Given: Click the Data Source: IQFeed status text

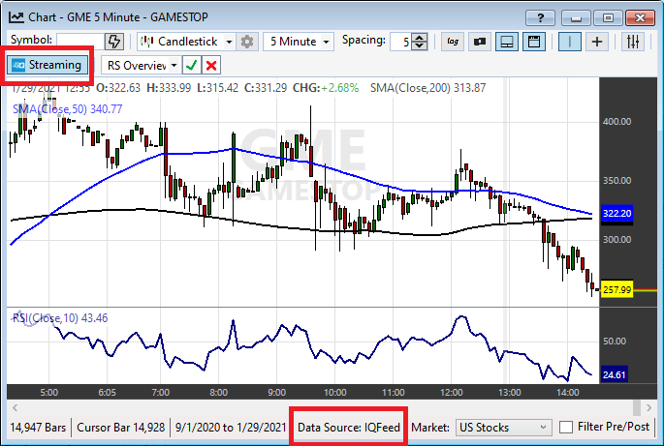Looking at the screenshot, I should pos(349,428).
